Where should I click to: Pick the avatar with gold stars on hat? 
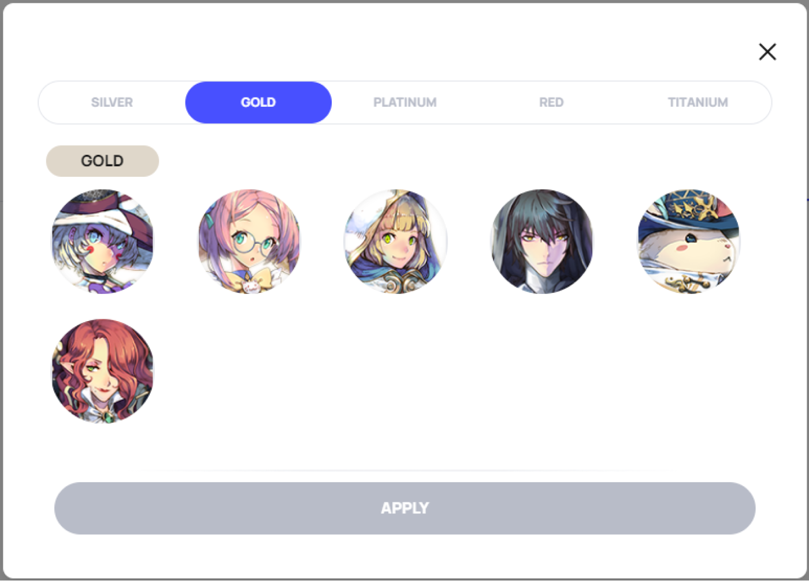pos(689,241)
